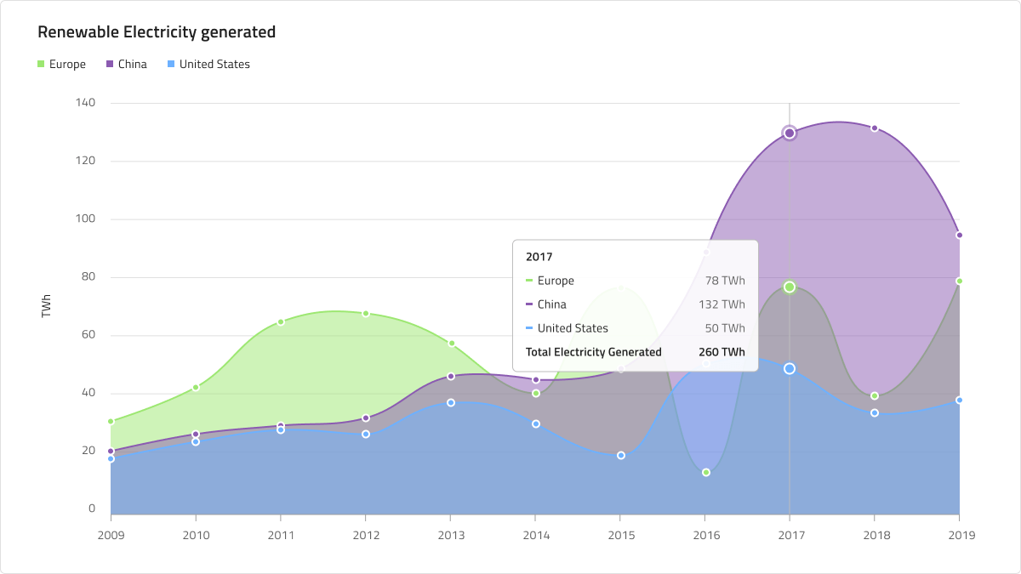Viewport: 1021px width, 574px height.
Task: Click the China 2019 data point
Action: point(960,235)
